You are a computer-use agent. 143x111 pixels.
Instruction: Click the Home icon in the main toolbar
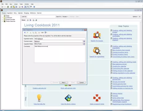click(11, 7)
